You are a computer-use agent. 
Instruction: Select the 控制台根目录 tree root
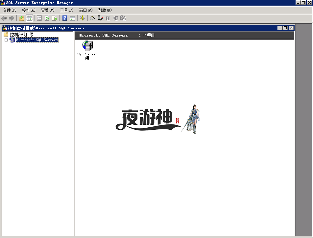point(22,34)
